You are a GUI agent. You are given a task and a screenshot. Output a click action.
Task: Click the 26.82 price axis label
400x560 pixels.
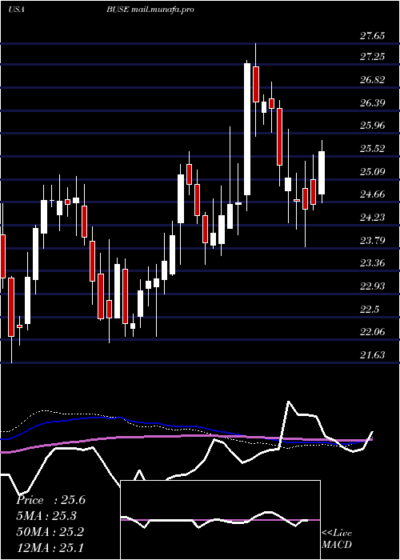(372, 80)
